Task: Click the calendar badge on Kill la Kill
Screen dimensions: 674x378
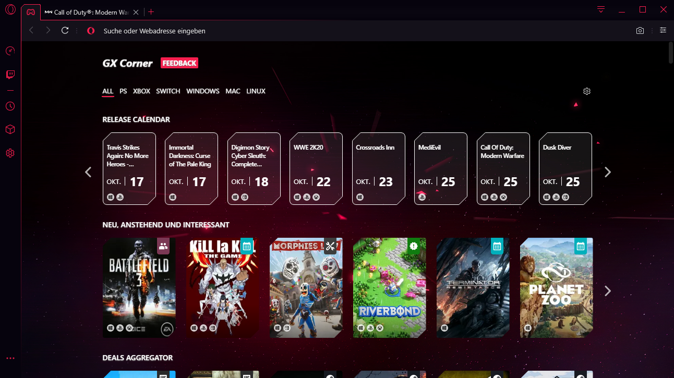Action: (x=247, y=246)
